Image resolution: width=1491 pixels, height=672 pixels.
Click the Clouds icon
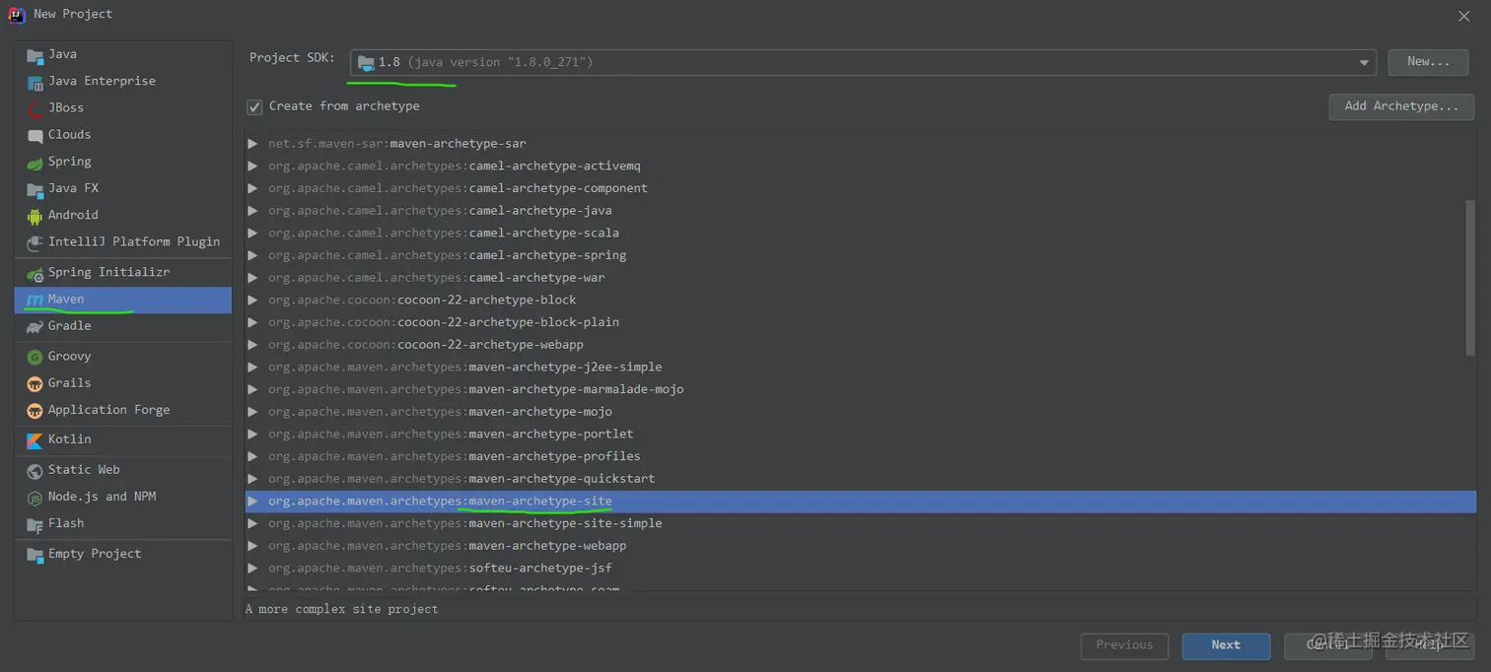pyautogui.click(x=35, y=135)
